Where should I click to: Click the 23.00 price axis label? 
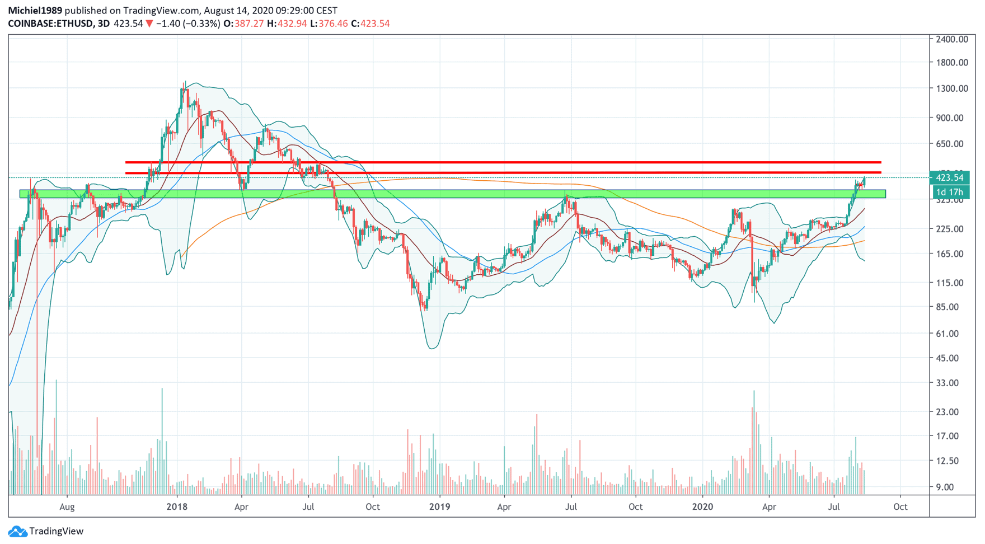(x=948, y=412)
